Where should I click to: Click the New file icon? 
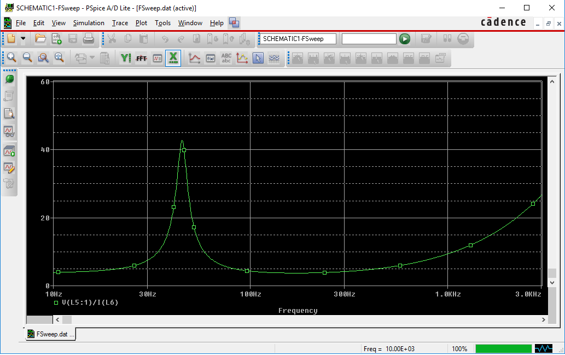coord(11,39)
